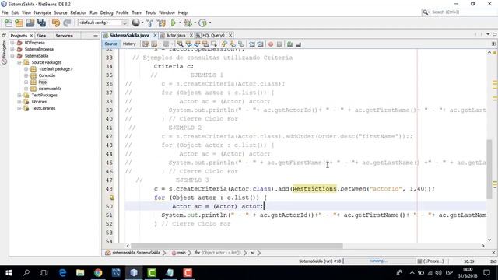Expand the BDEmpresa project node
The width and height of the screenshot is (498, 280).
coord(12,43)
